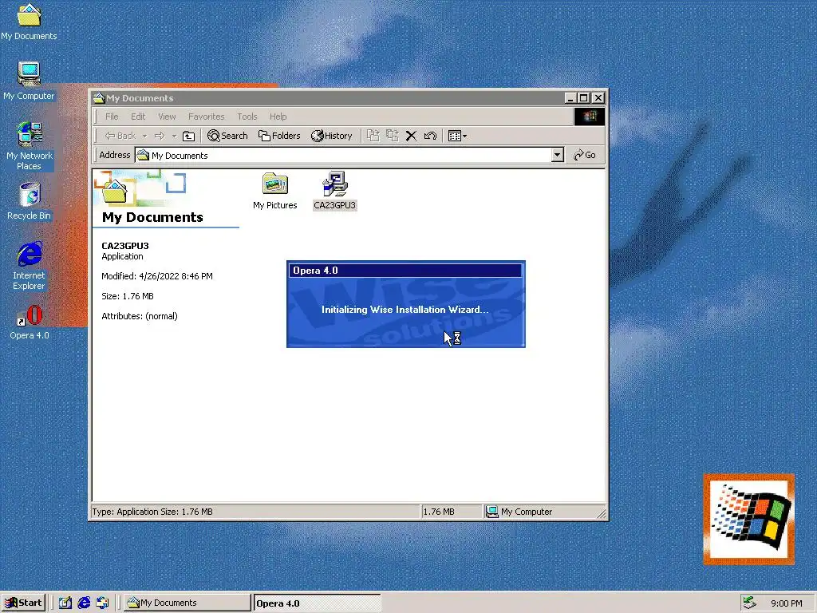Switch to Opera 4.0 taskbar button
The image size is (817, 613).
pos(318,603)
